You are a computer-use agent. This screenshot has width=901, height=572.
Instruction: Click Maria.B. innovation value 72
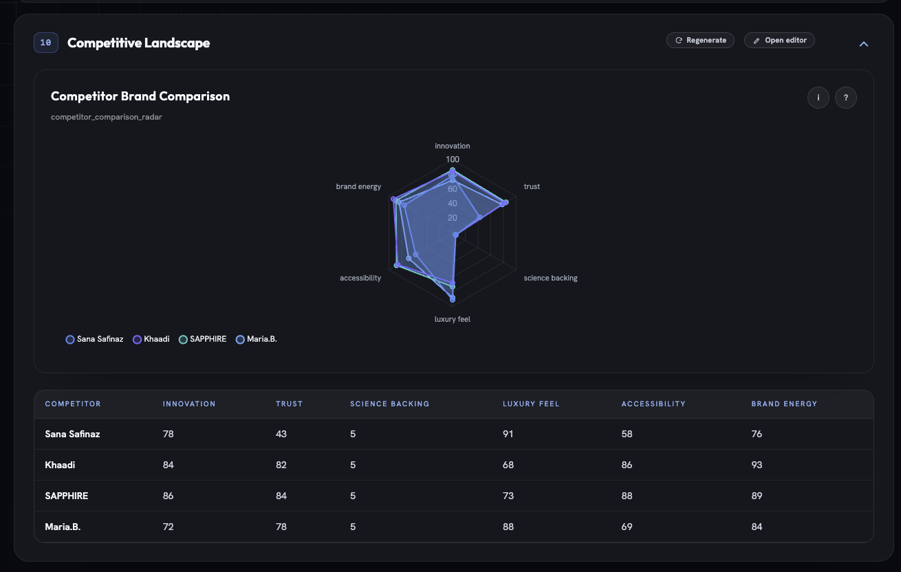coord(169,527)
